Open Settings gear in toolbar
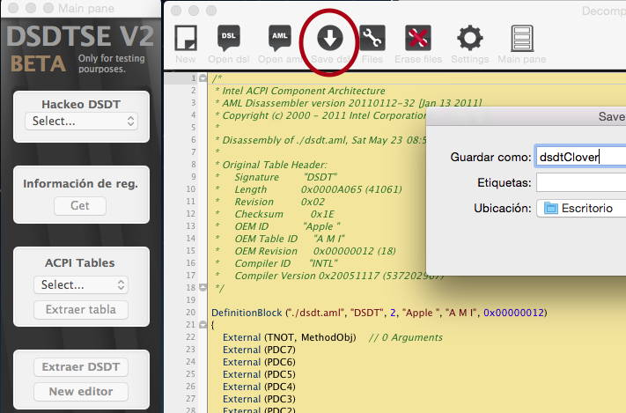This screenshot has width=626, height=413. point(470,39)
